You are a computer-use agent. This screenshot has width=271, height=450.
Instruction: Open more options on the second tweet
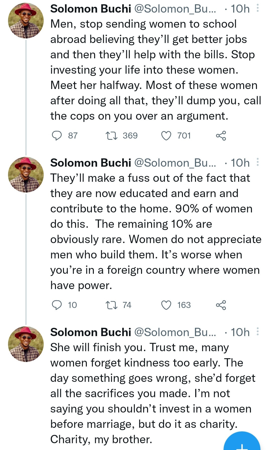point(257,162)
